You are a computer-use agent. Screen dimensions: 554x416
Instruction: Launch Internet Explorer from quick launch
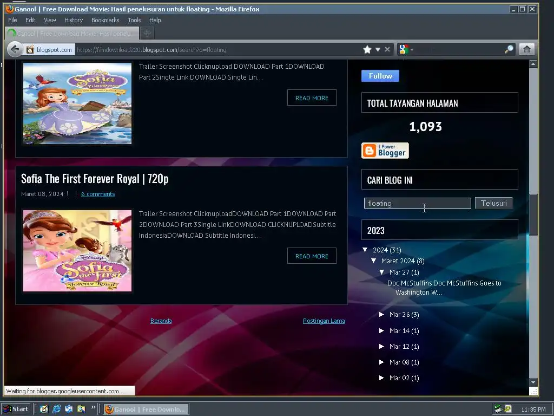click(x=56, y=409)
